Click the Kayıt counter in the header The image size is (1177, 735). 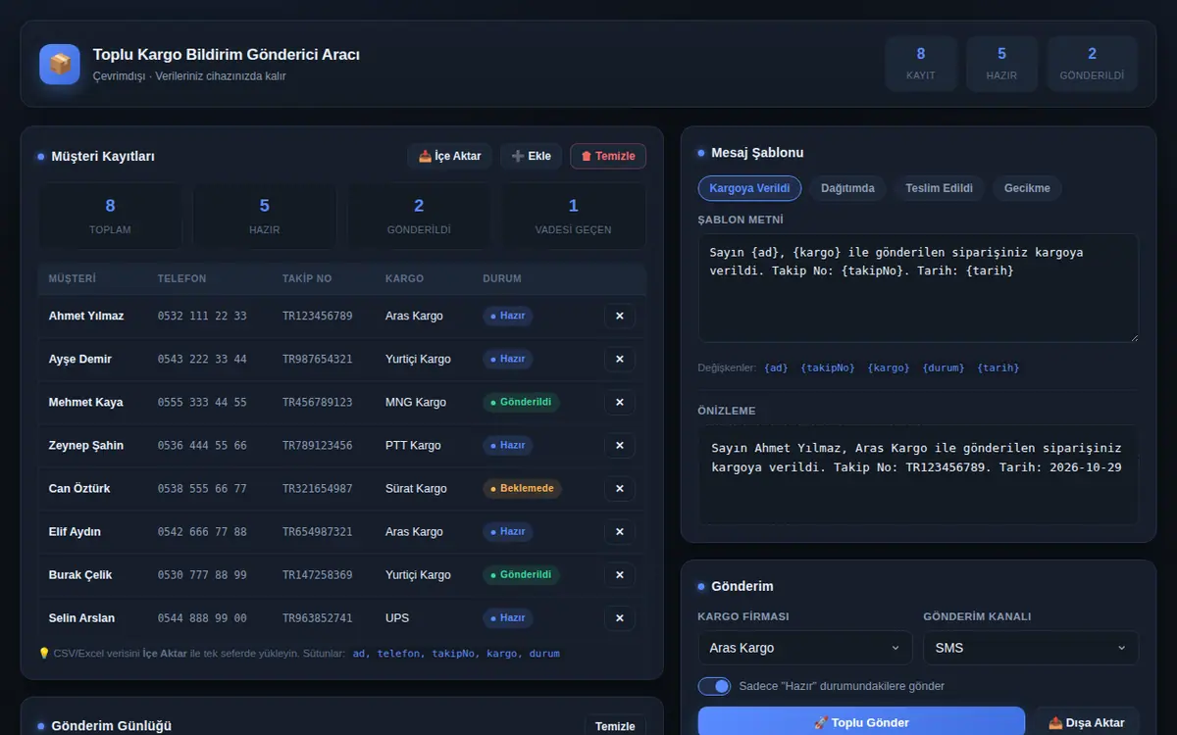tap(921, 64)
